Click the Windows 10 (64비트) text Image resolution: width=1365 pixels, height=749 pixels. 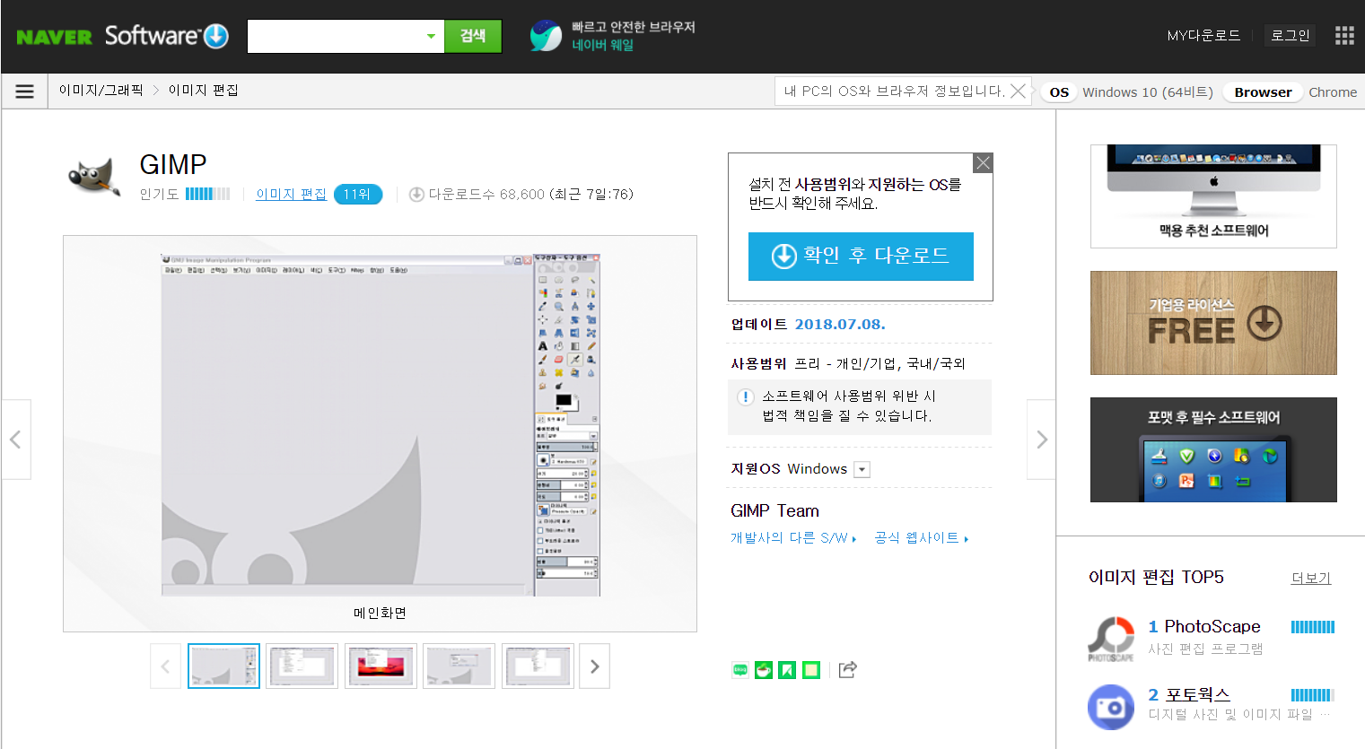click(x=1148, y=91)
